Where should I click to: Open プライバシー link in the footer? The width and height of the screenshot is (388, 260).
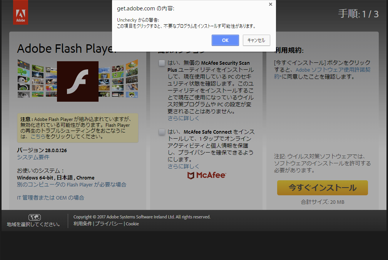coord(109,224)
